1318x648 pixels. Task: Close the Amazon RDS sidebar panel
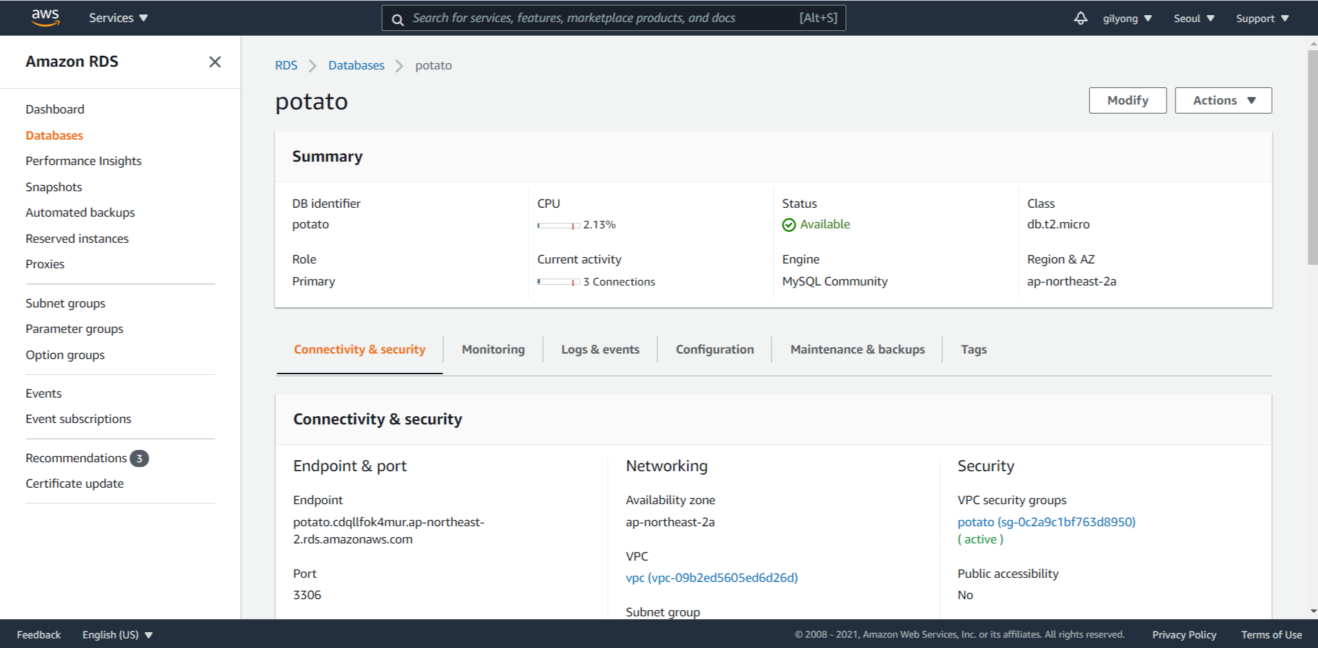coord(215,62)
